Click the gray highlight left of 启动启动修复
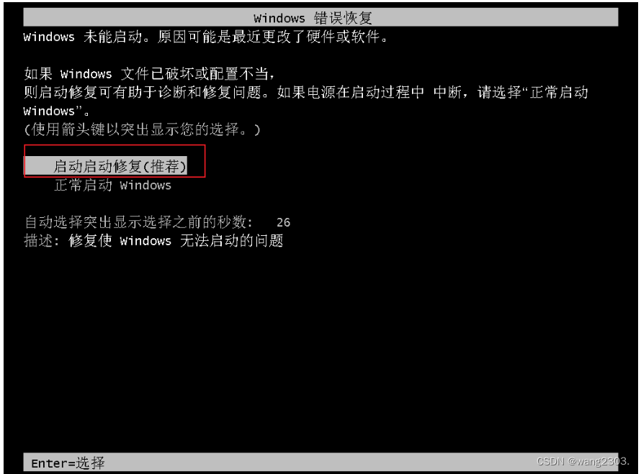641x474 pixels. 39,166
